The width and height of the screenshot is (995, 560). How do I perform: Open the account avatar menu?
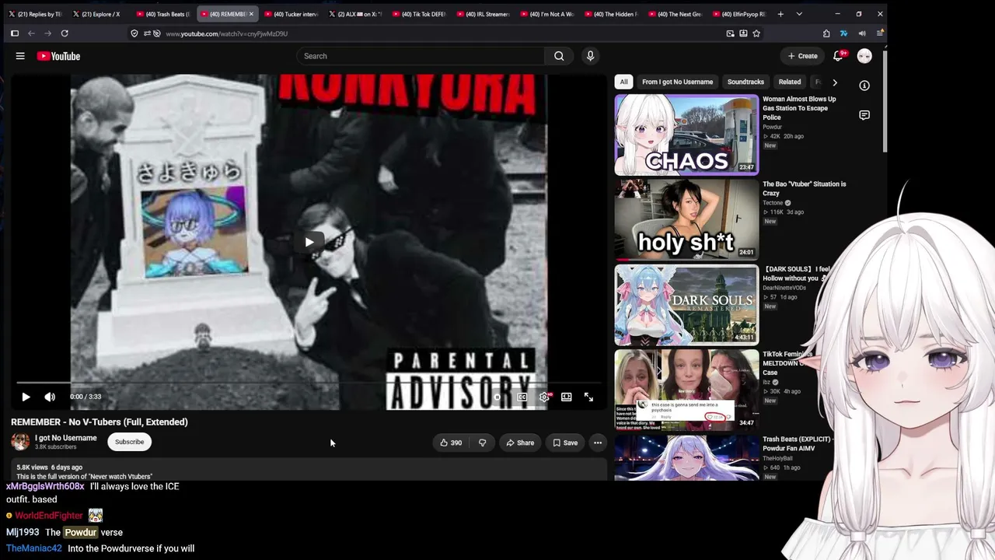tap(864, 56)
